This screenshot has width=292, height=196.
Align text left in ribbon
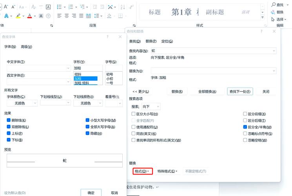tap(59, 16)
